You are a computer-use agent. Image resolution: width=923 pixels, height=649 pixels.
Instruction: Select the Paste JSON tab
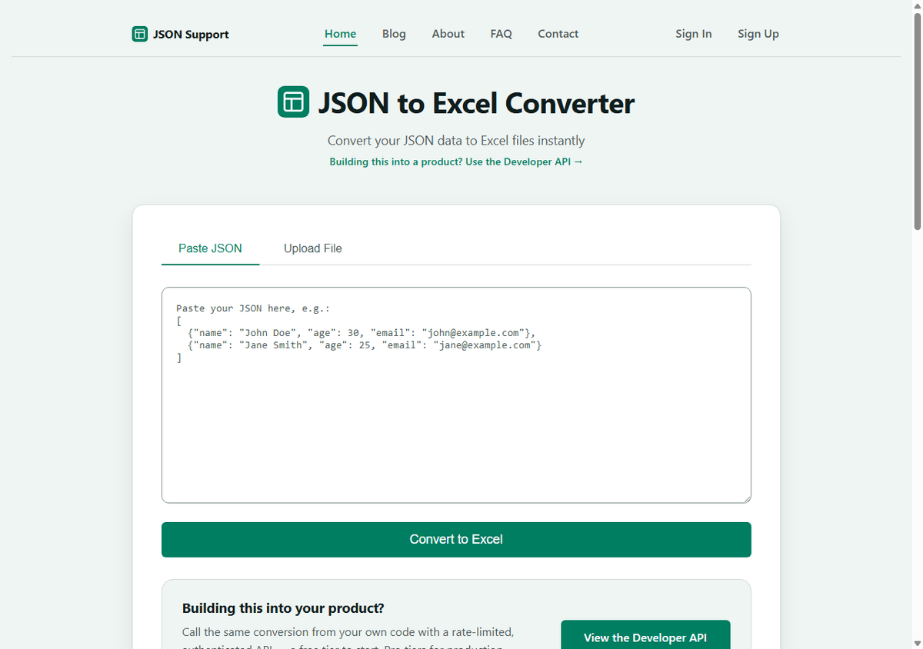(210, 248)
